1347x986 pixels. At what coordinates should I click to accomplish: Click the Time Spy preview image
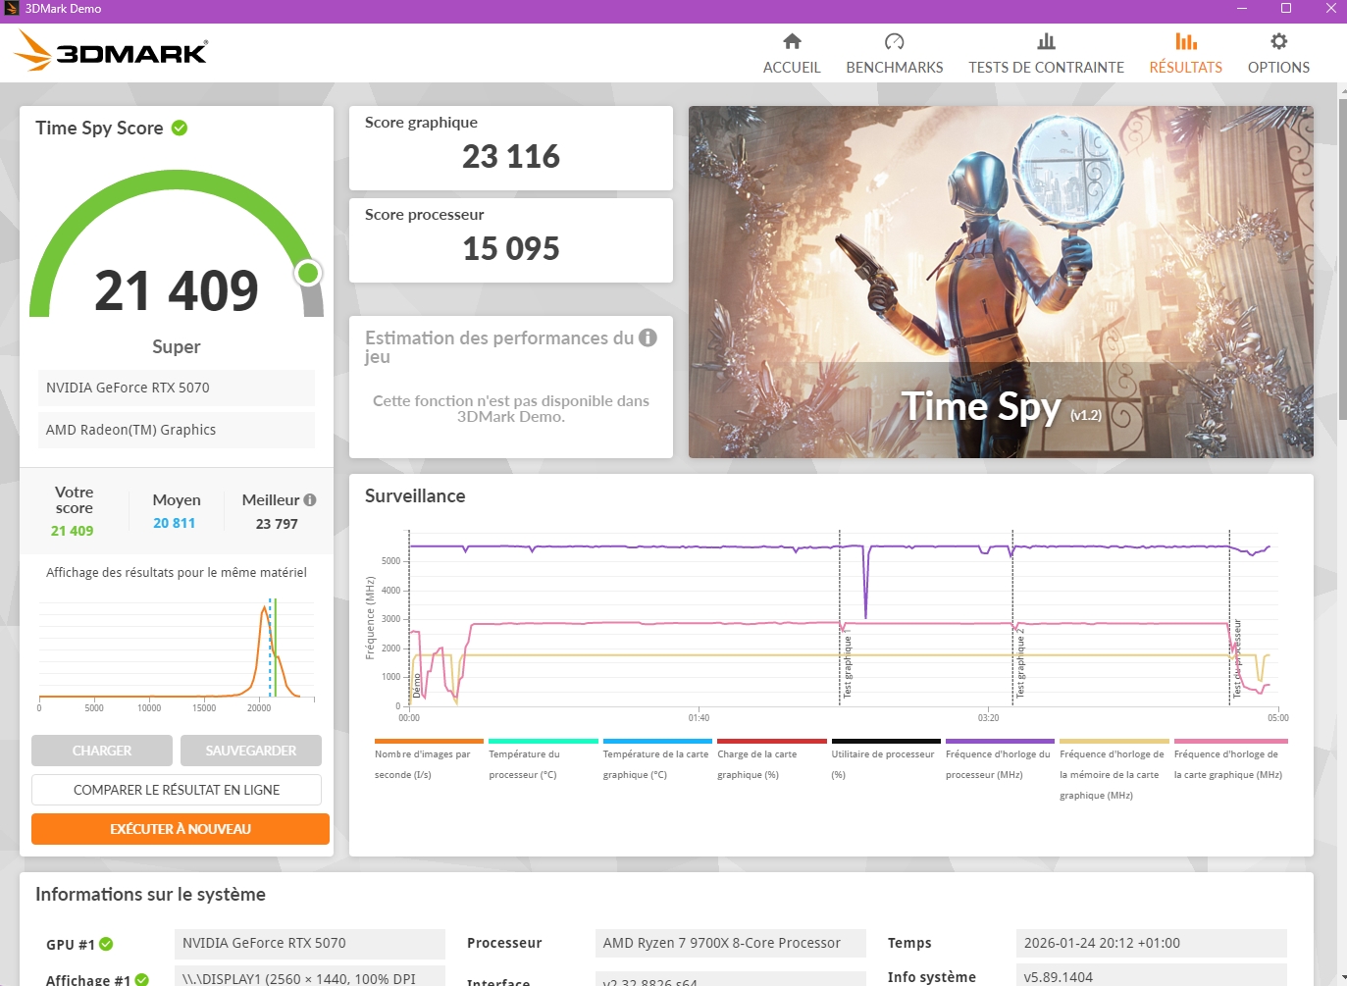click(1001, 282)
